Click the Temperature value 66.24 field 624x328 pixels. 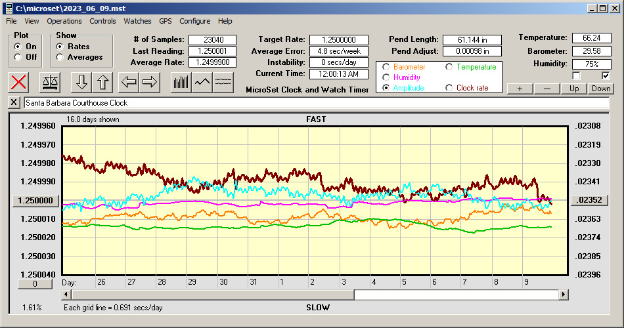(591, 38)
